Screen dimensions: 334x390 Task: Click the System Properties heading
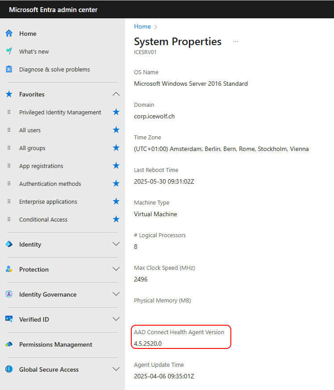tap(178, 42)
